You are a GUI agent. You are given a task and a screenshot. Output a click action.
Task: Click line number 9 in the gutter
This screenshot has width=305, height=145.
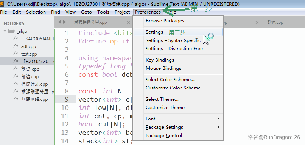(67, 99)
